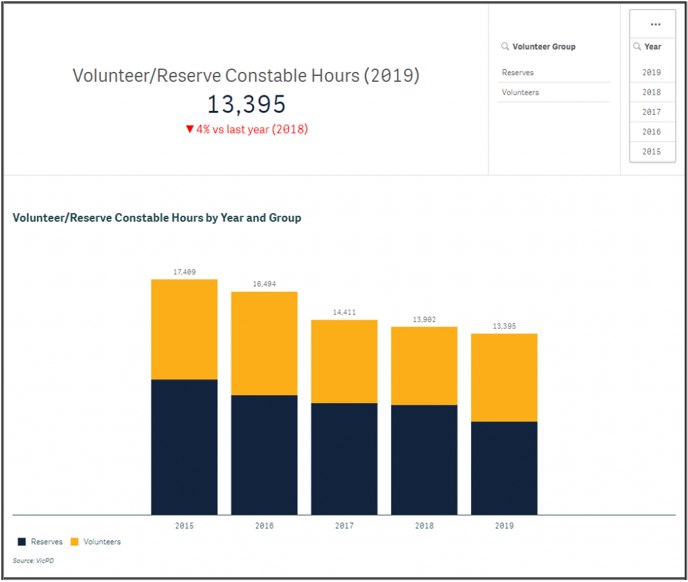Click the red down-triangle trend indicator
This screenshot has height=582, width=688.
(x=189, y=129)
